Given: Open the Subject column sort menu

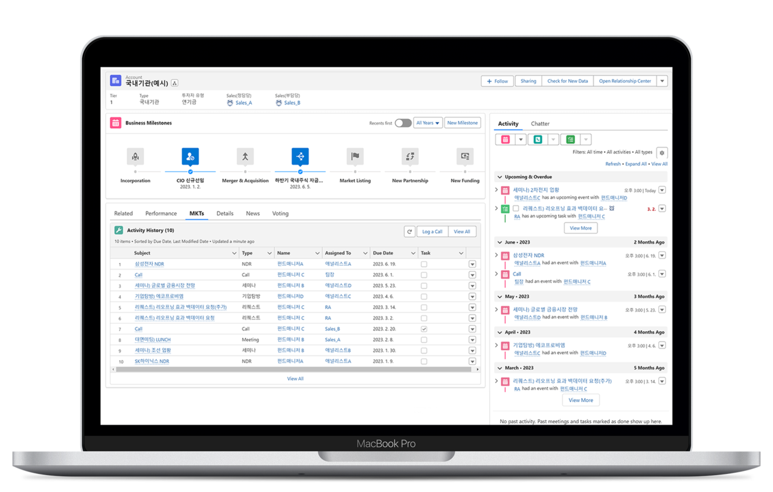Looking at the screenshot, I should 234,253.
